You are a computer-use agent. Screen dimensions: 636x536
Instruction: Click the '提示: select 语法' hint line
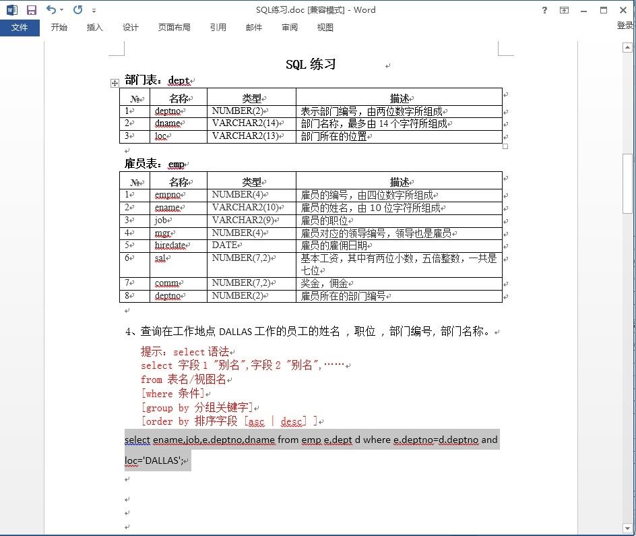(x=185, y=351)
